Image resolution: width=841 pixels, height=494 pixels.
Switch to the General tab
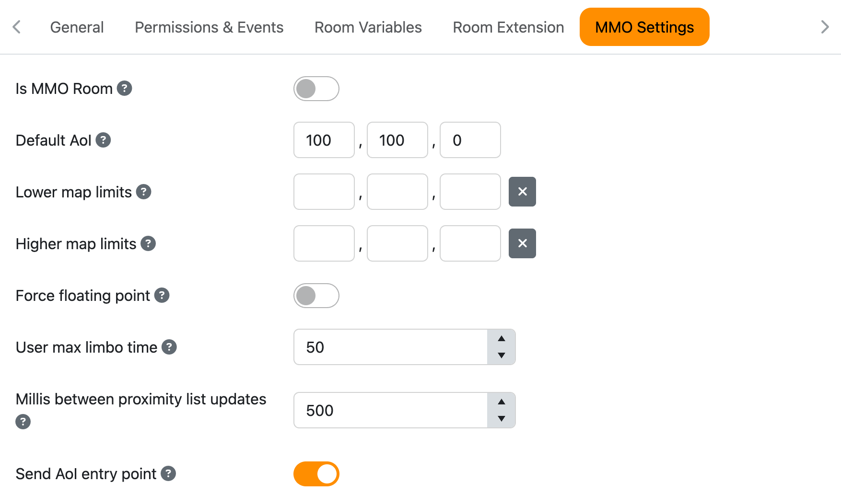77,27
